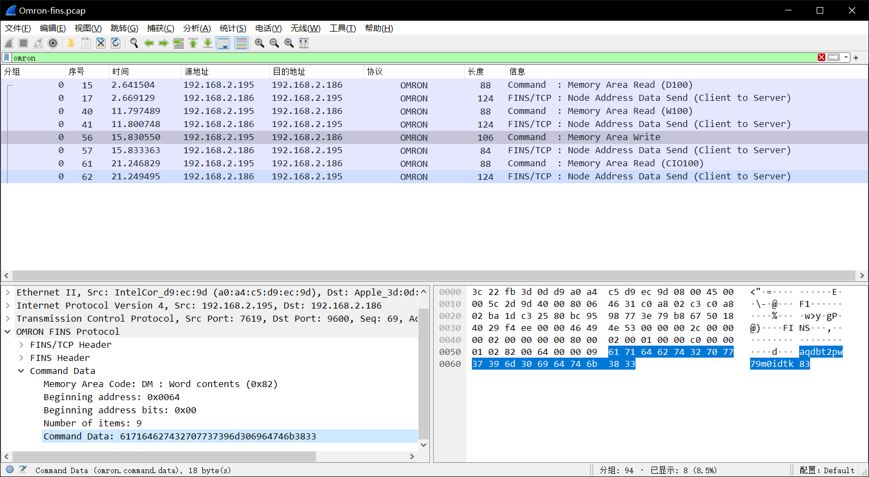Restart the current capture

(38, 43)
